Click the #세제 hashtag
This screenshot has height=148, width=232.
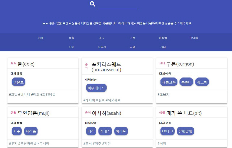162,144
